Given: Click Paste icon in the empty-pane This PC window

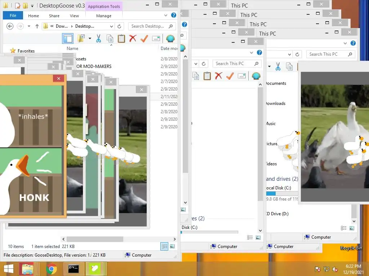Looking at the screenshot, I should pyautogui.click(x=207, y=76).
